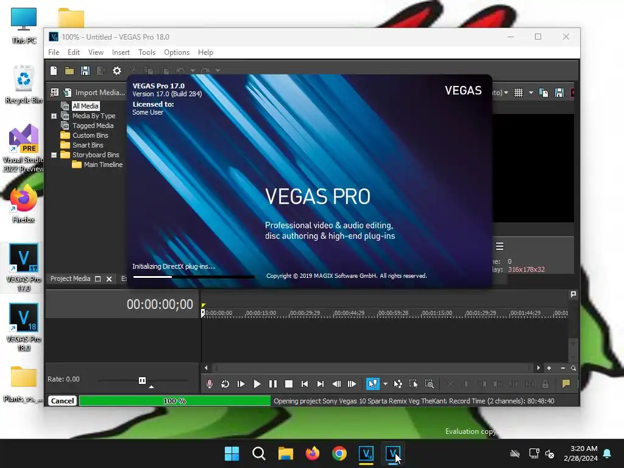This screenshot has width=624, height=468.
Task: Expand the Media By Type node
Action: (54, 116)
